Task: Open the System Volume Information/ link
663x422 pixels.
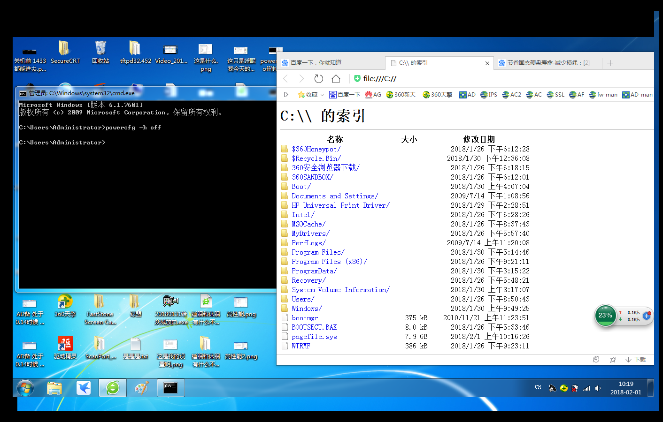Action: pyautogui.click(x=340, y=290)
